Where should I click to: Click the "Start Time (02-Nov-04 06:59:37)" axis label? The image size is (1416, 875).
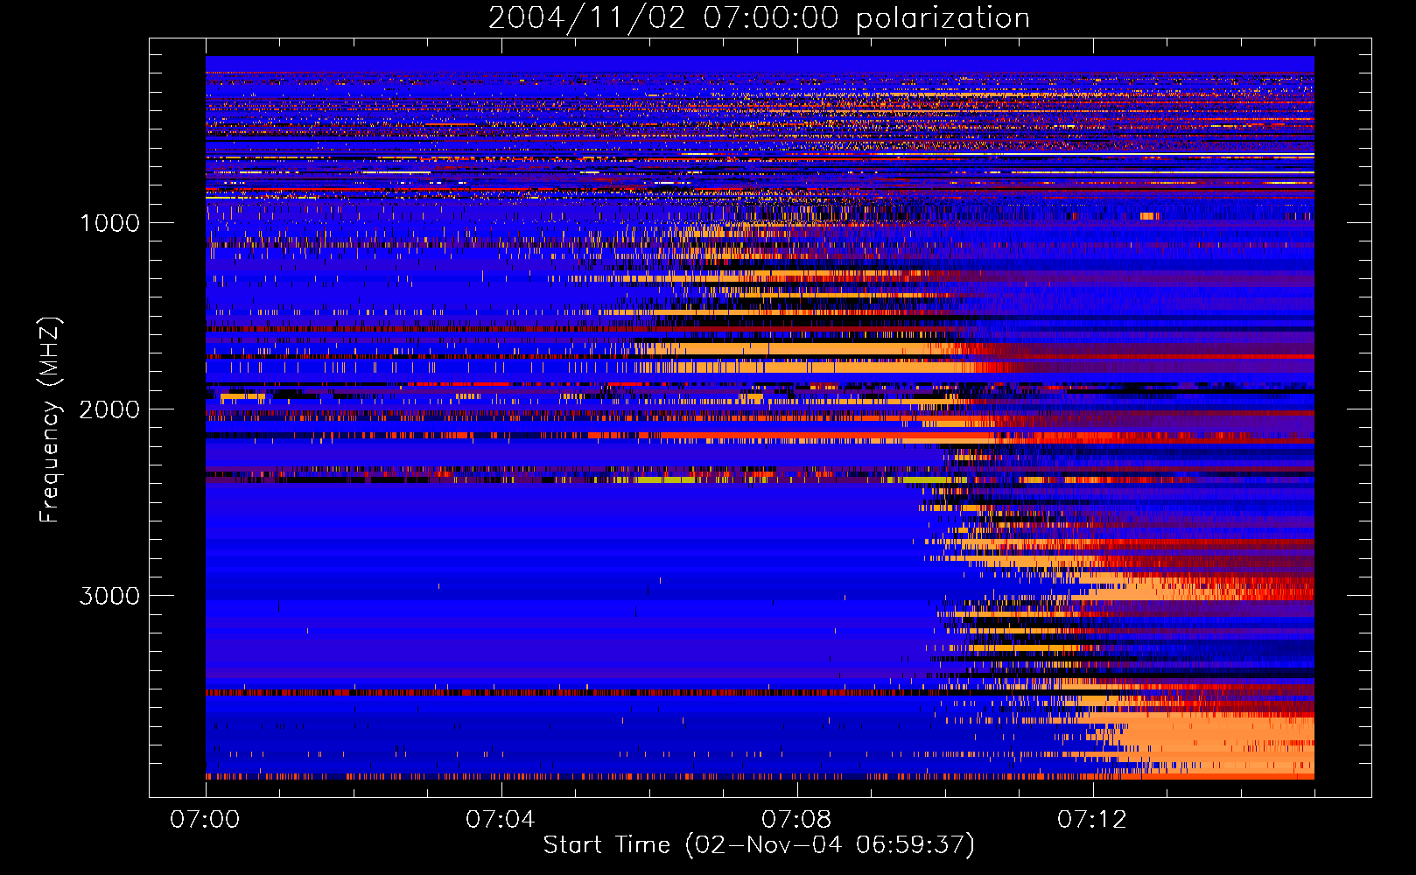coord(759,845)
